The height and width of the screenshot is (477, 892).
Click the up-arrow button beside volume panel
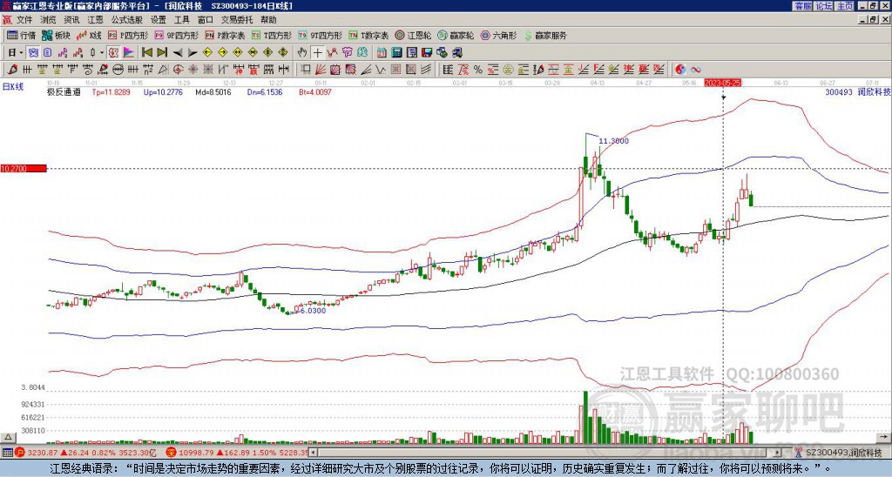(x=8, y=437)
